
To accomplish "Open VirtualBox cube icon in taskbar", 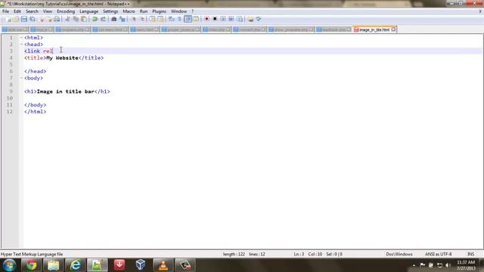I will pos(141,265).
